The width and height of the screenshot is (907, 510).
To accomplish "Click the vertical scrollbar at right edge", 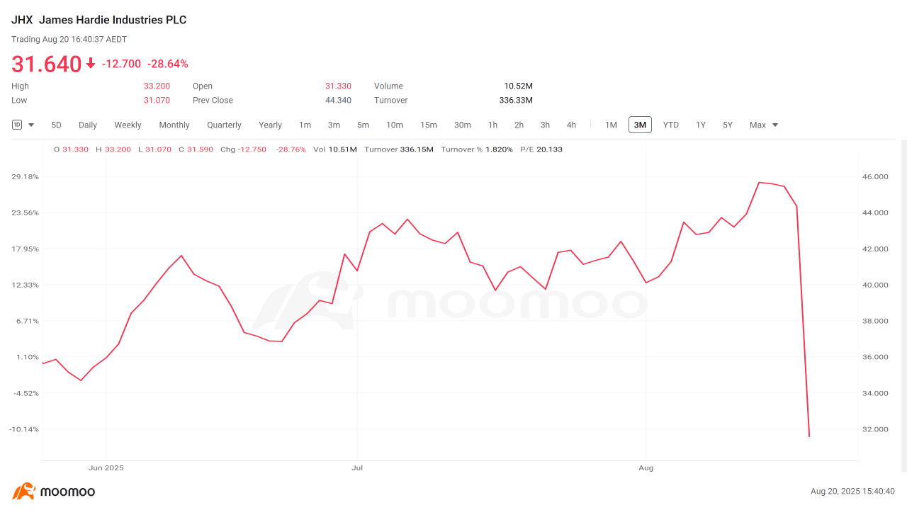I will [x=903, y=306].
